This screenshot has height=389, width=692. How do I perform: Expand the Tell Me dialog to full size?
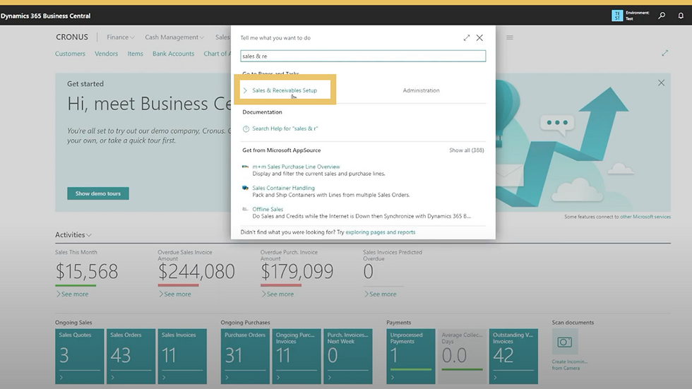[x=467, y=38]
